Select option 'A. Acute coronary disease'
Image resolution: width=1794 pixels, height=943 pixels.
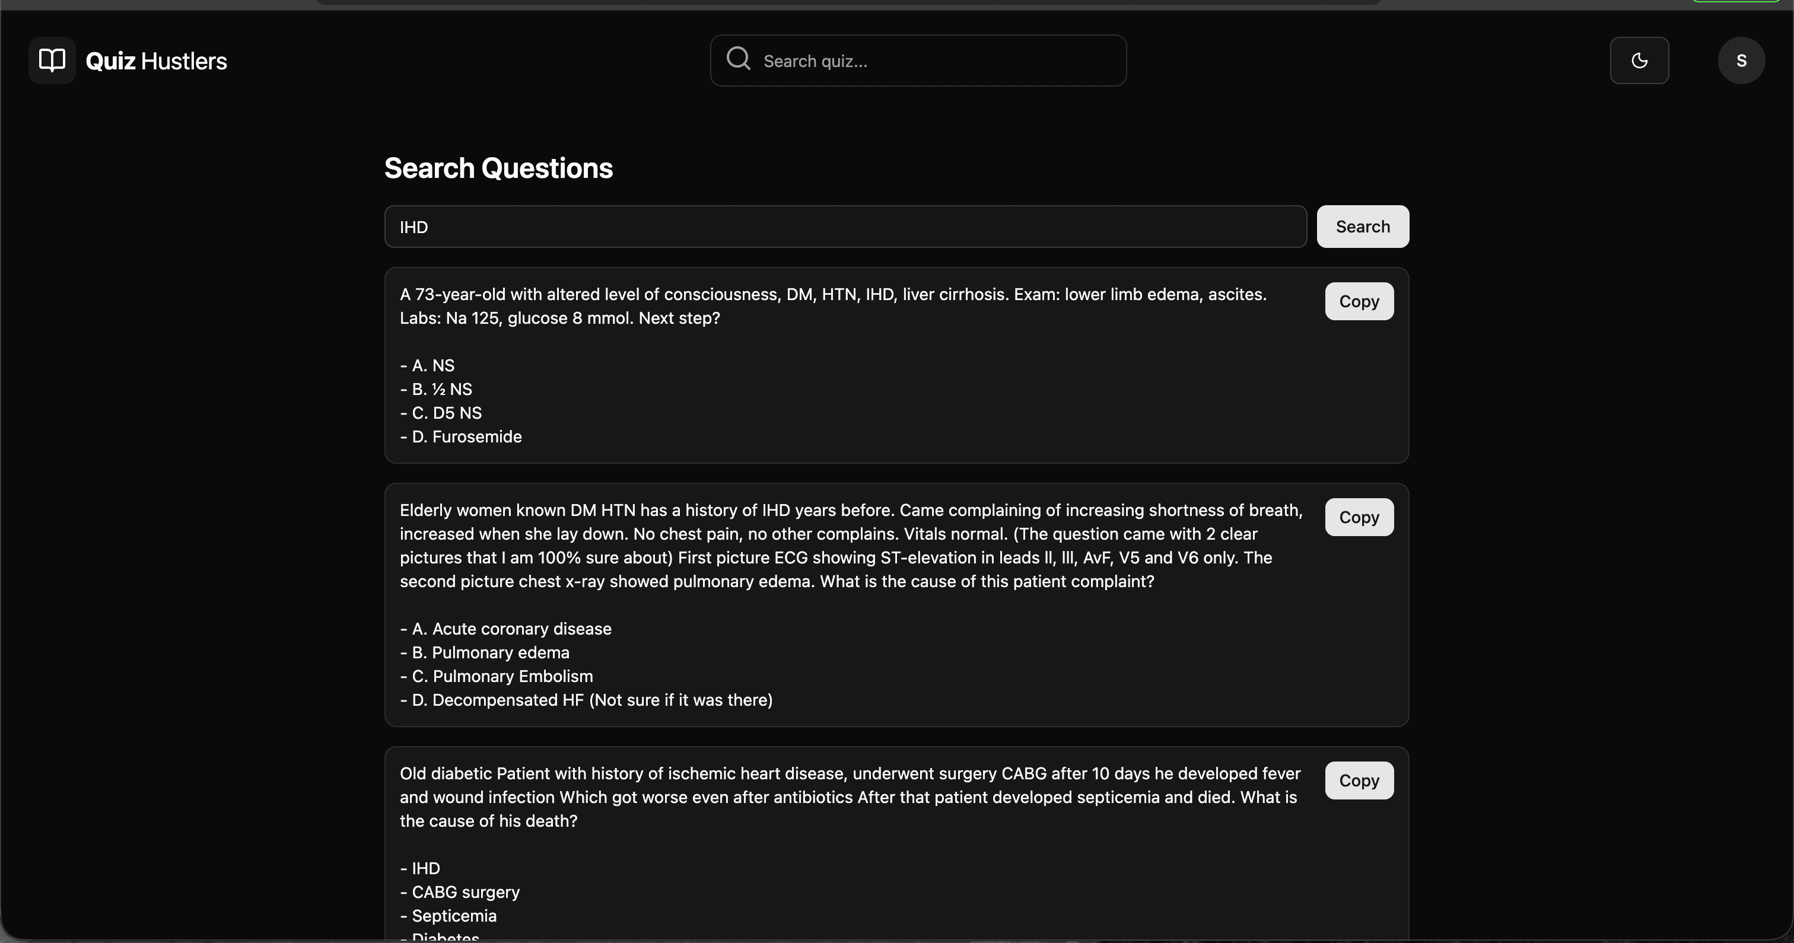pyautogui.click(x=505, y=629)
